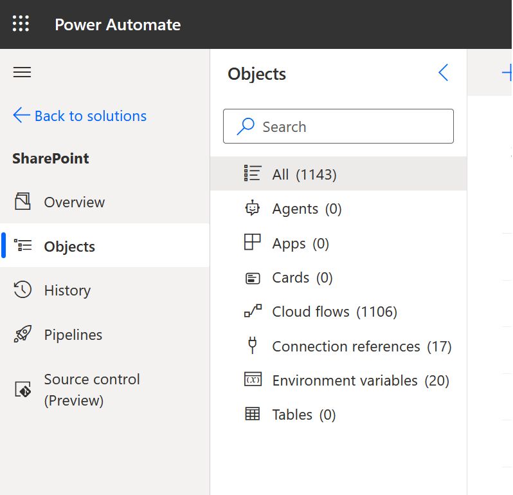513x495 pixels.
Task: Open the History clock icon
Action: 22,290
